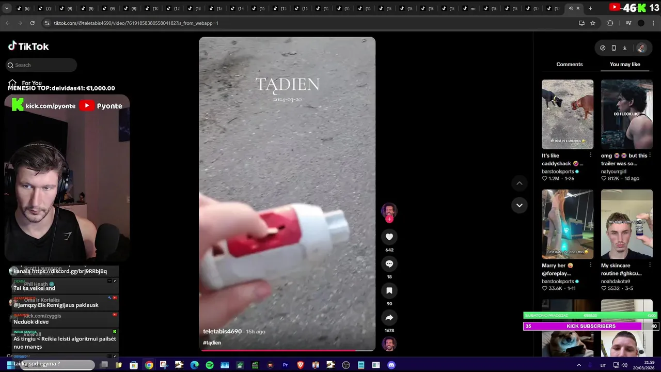Open Premiere Pro from the taskbar
The image size is (661, 372).
tap(285, 365)
